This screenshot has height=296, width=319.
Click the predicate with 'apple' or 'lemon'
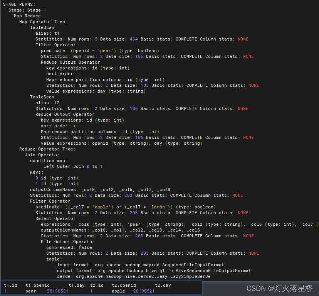(126, 207)
